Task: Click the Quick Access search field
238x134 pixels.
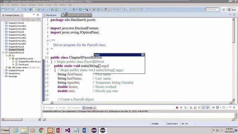Action: pos(212,9)
